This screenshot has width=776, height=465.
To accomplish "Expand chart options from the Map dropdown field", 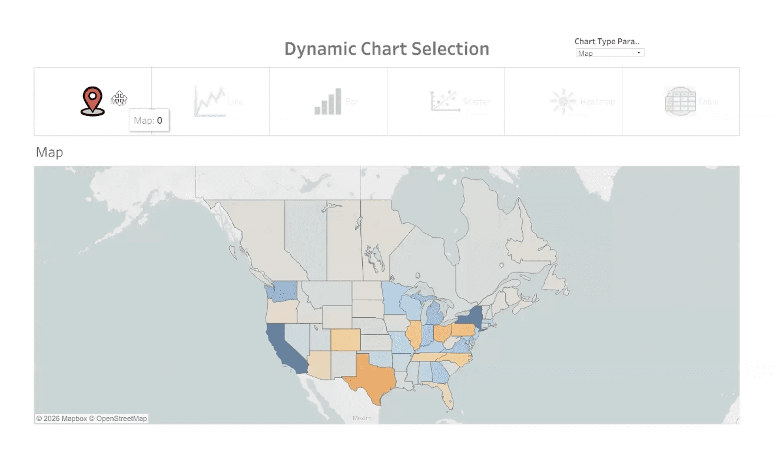I will tap(638, 52).
